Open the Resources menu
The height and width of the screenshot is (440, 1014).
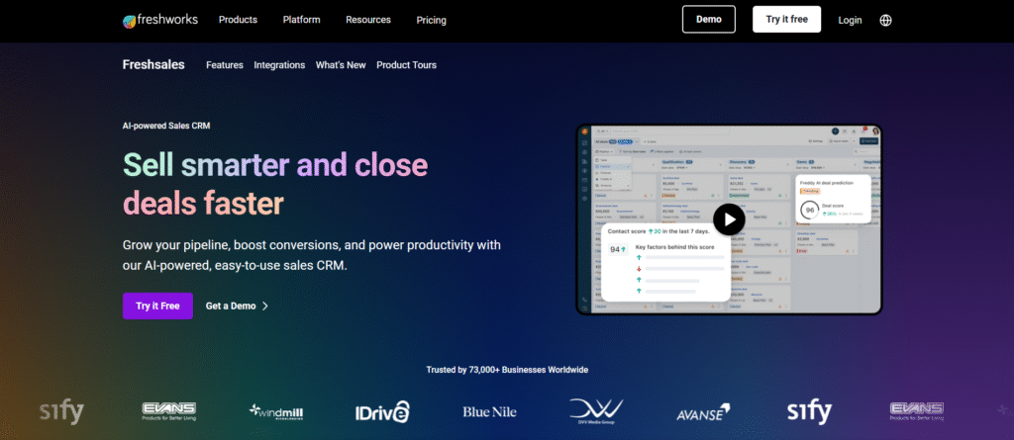[x=368, y=20]
